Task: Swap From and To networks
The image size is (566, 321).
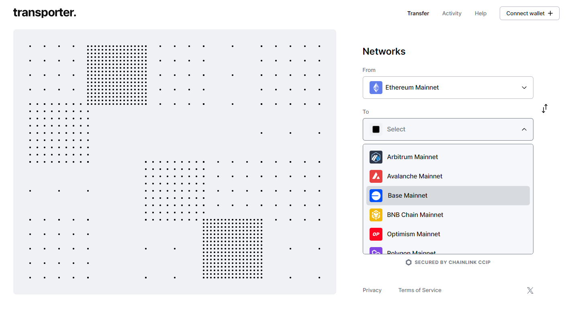Action: [545, 108]
